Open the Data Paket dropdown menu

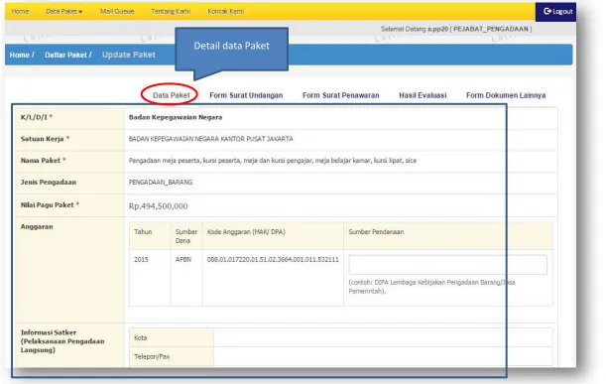[x=64, y=12]
